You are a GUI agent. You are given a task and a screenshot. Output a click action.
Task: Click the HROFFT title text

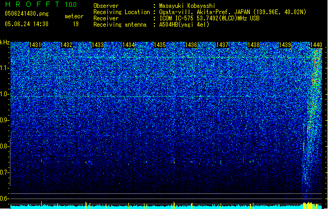(x=32, y=4)
